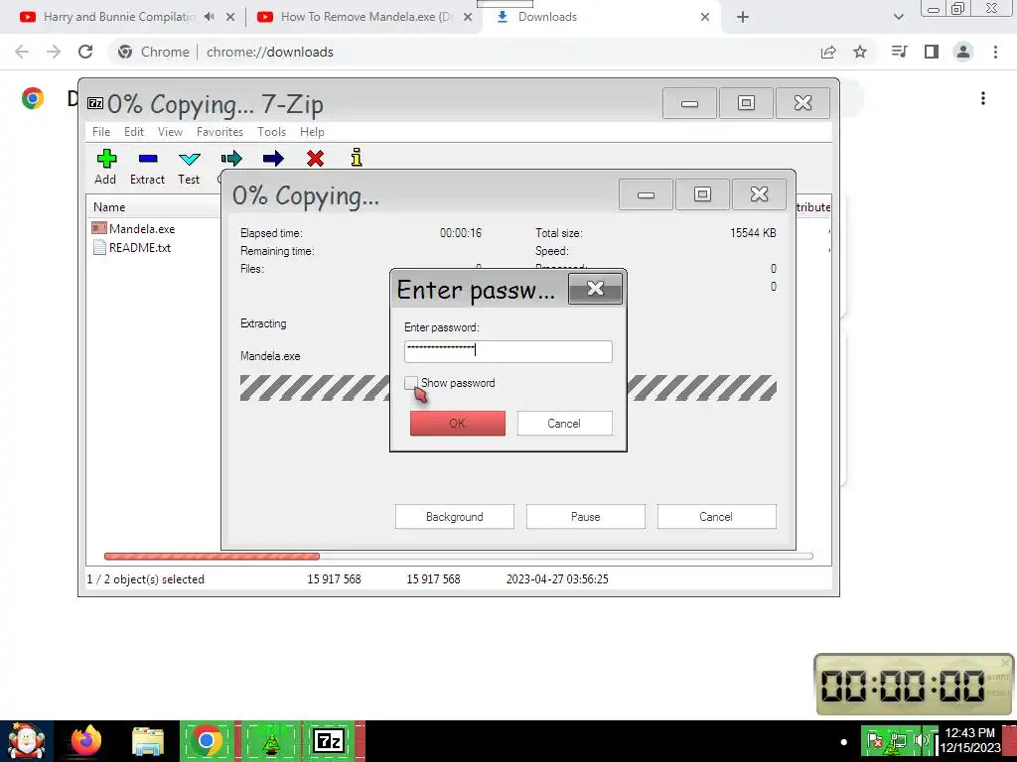This screenshot has height=762, width=1017.
Task: Click the 15544 KB total size value
Action: pyautogui.click(x=753, y=232)
